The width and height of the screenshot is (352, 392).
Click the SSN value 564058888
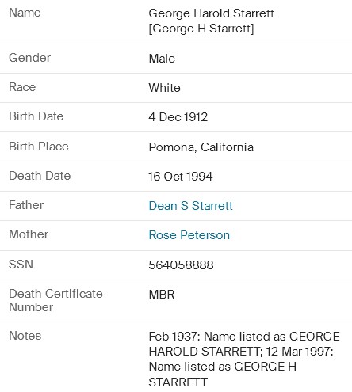pyautogui.click(x=181, y=265)
